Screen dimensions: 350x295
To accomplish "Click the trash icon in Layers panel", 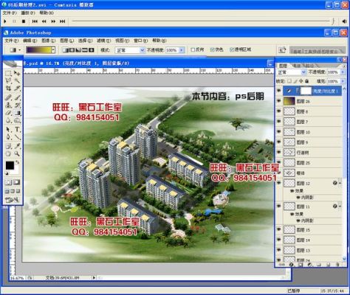I will pos(337,265).
